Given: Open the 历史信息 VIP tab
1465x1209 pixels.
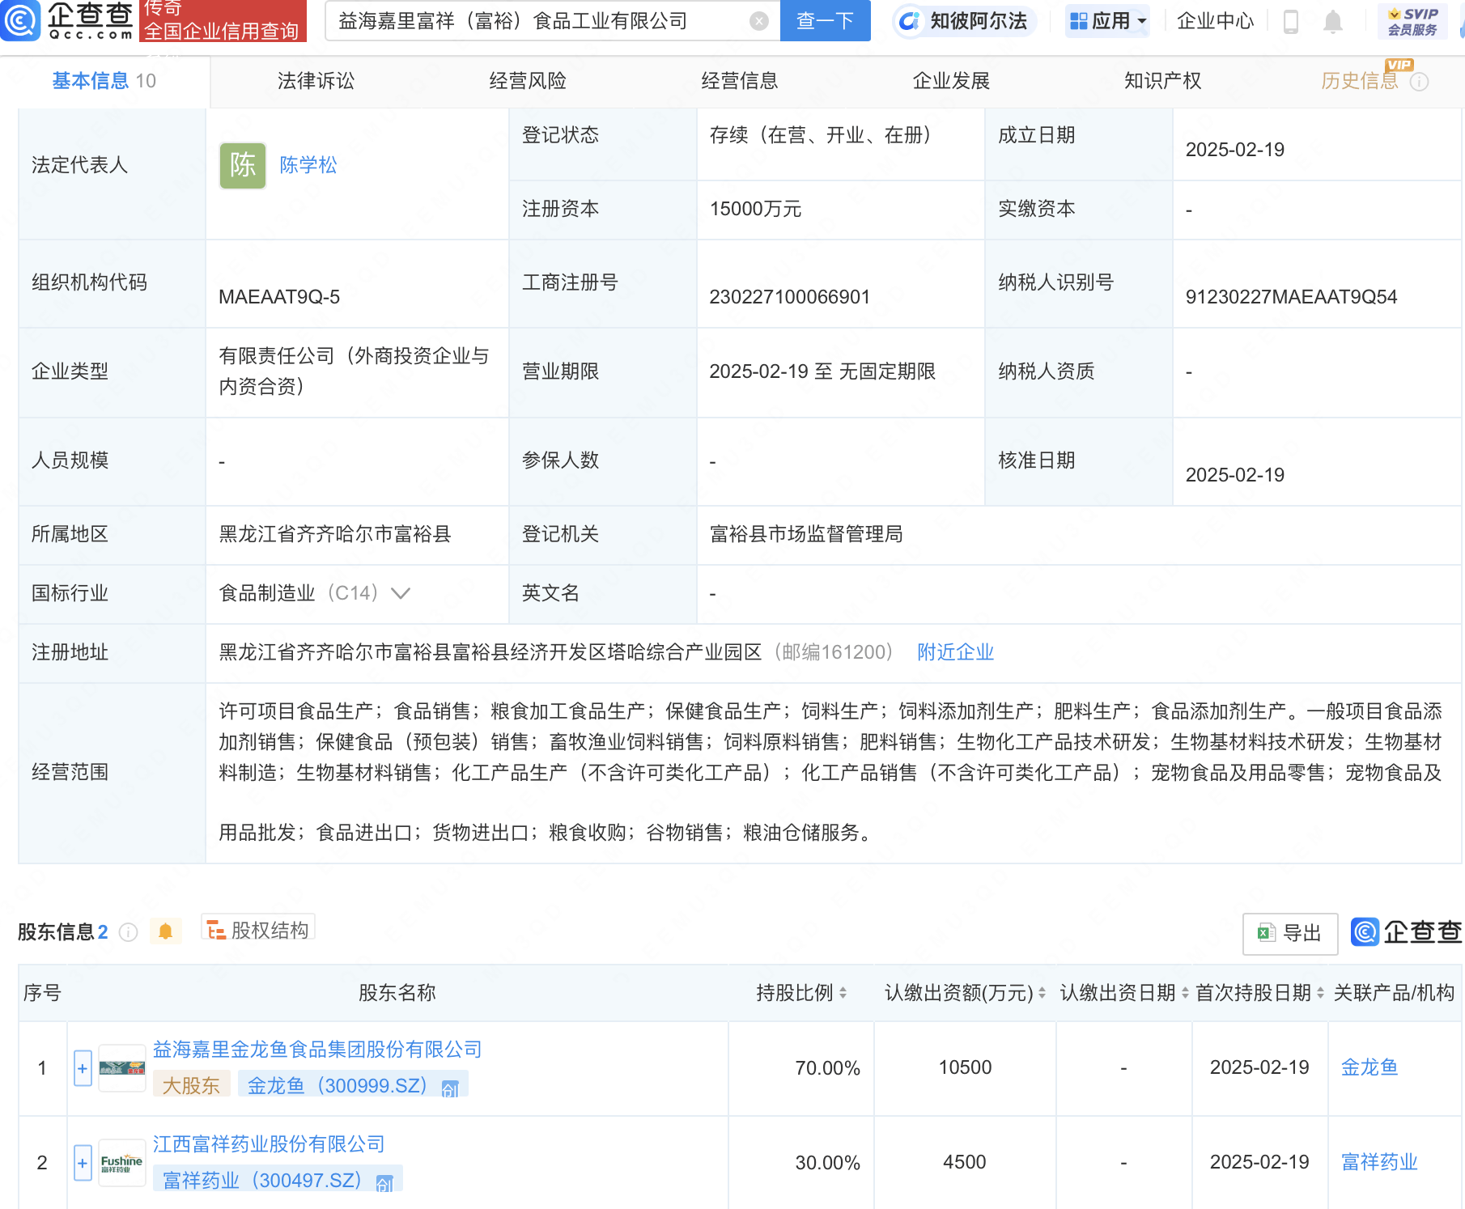Looking at the screenshot, I should 1360,81.
